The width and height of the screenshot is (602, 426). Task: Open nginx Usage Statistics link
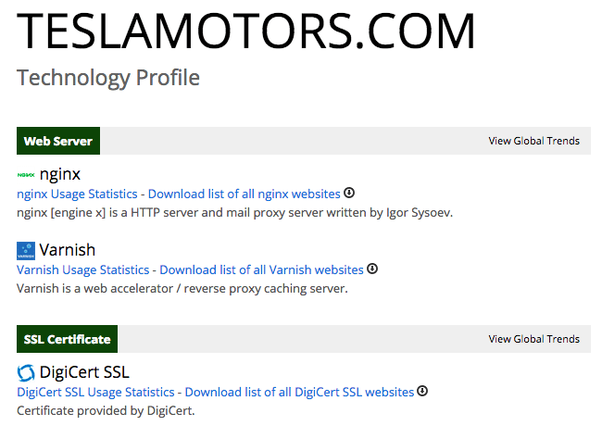(77, 194)
